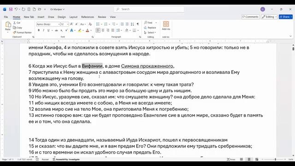This screenshot has height=166, width=295.
Task: Click the highlighted word Вифании
Action: (92, 66)
